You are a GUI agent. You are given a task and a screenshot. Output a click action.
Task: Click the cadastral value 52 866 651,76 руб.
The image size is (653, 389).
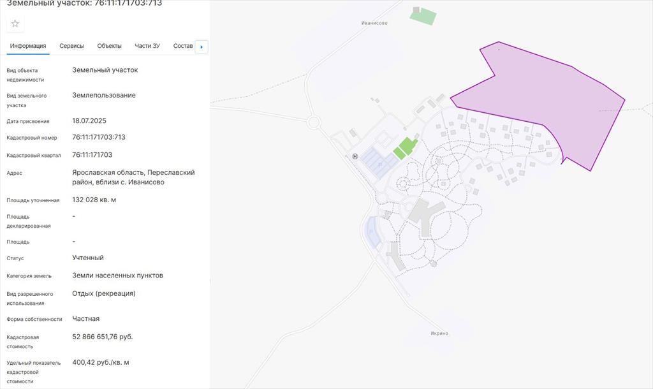pos(103,337)
